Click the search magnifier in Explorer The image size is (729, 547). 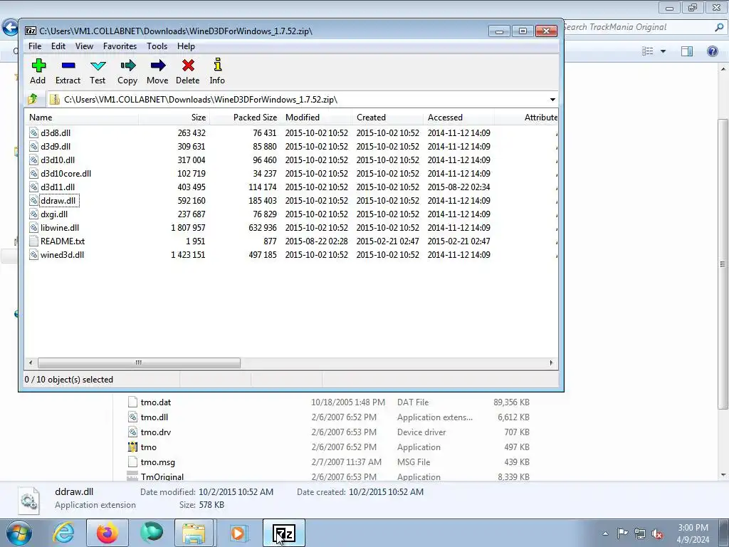point(719,28)
